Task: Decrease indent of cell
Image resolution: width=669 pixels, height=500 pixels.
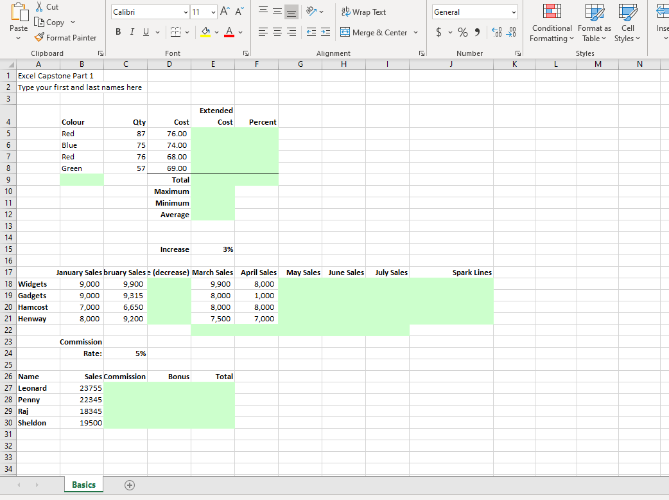Action: click(311, 32)
